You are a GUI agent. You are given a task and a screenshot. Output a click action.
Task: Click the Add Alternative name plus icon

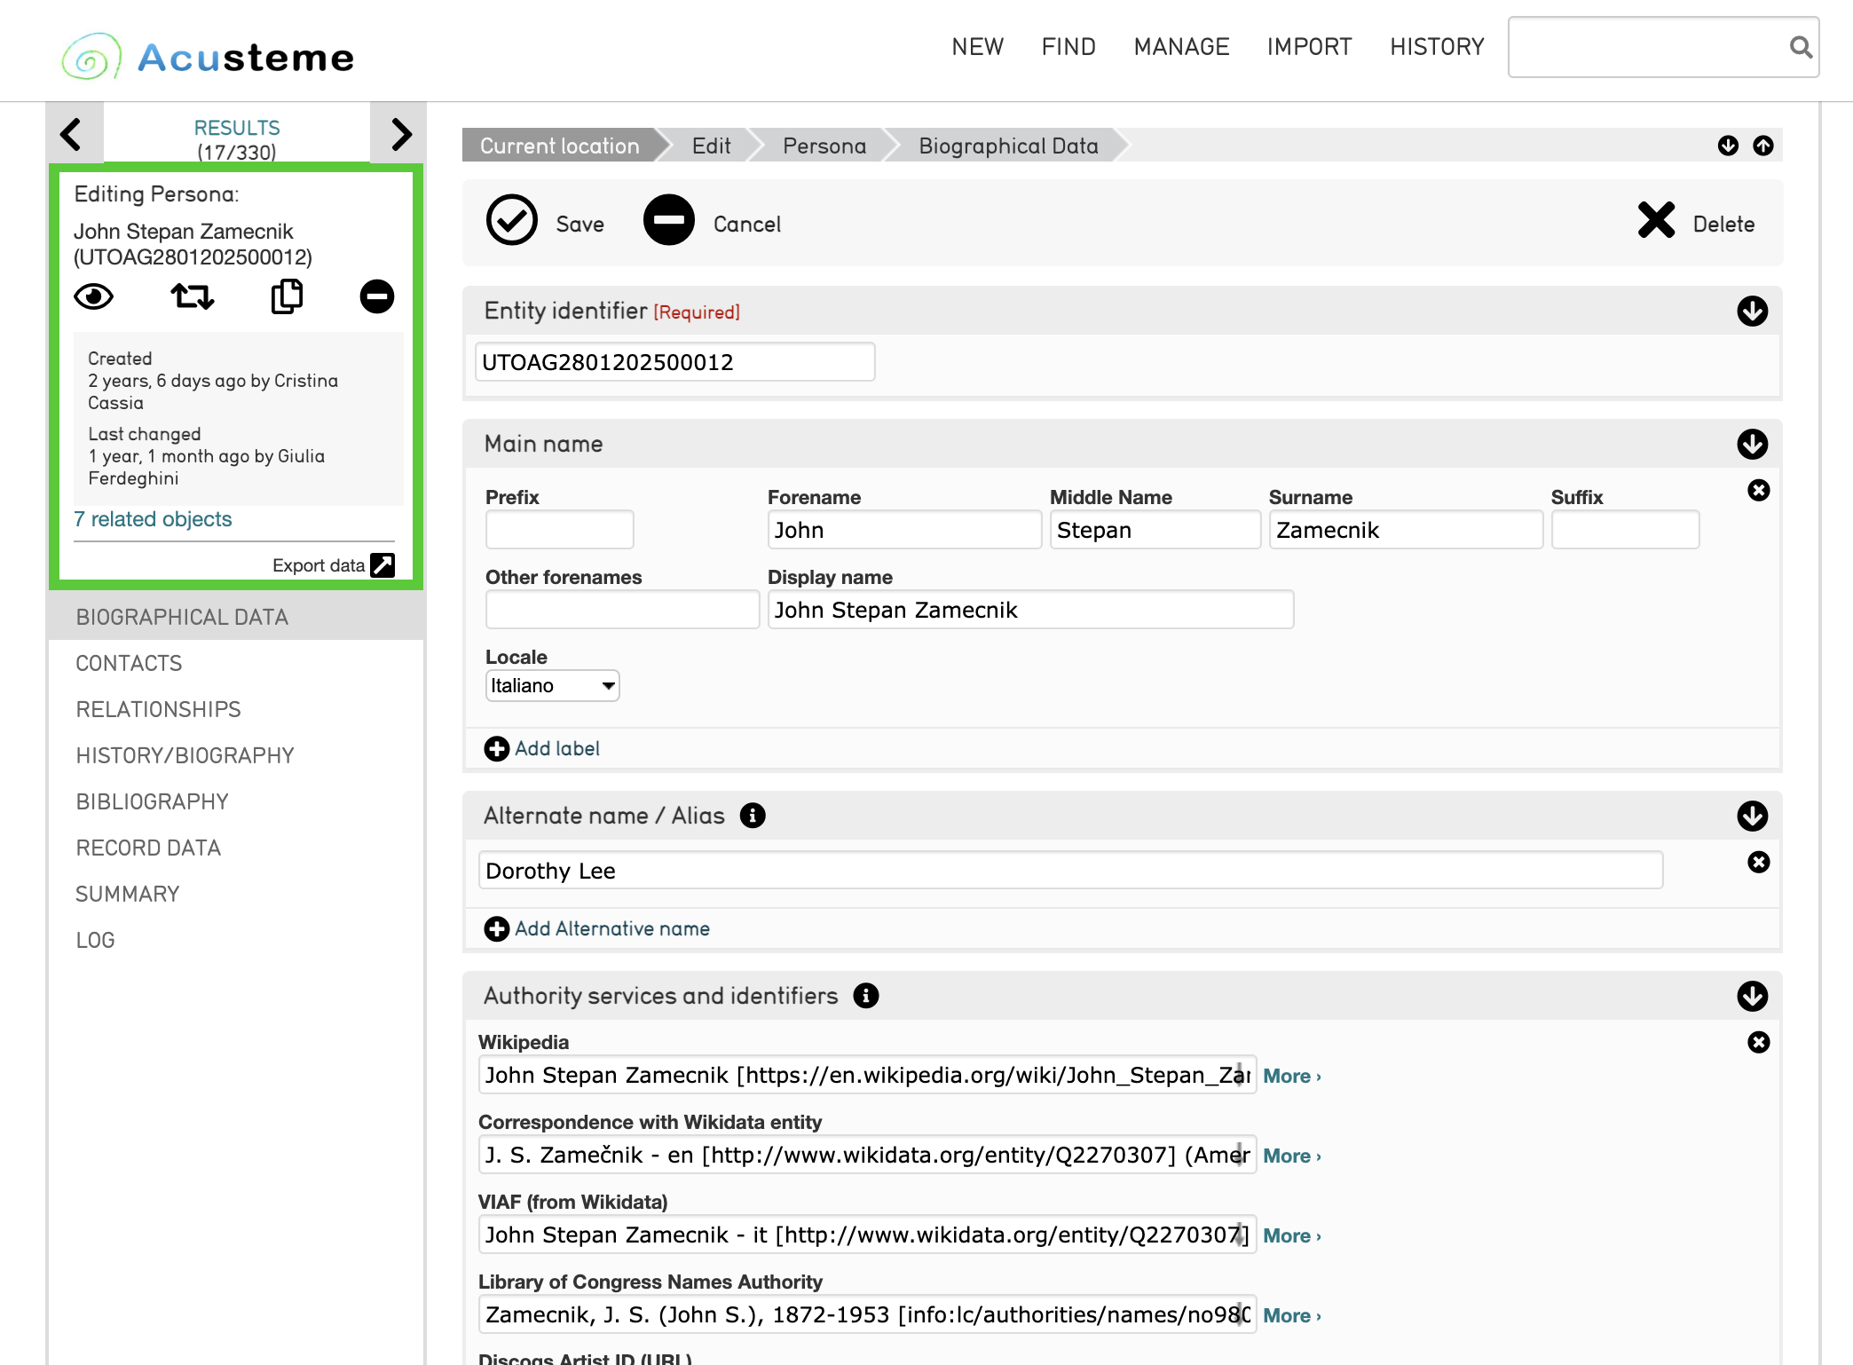[497, 929]
